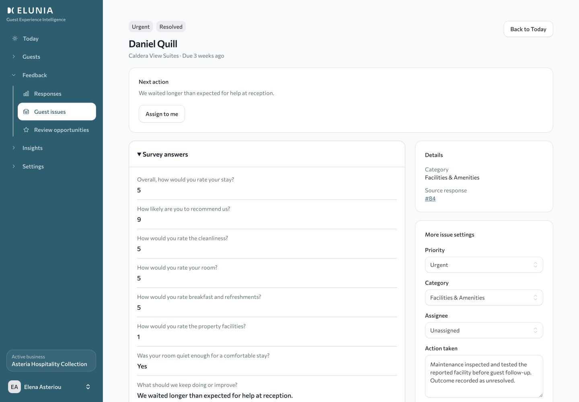Open source response #84 link
This screenshot has height=402, width=579.
pos(430,199)
